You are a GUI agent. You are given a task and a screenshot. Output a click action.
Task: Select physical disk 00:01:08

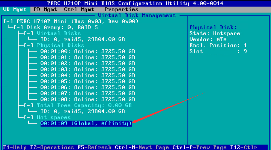pyautogui.click(x=88, y=99)
